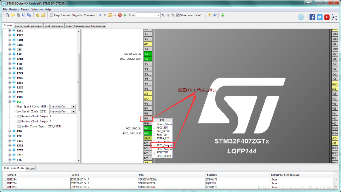The height and width of the screenshot is (192, 341).
Task: Check Reset_State in the PF9 popup
Action: tap(154, 124)
